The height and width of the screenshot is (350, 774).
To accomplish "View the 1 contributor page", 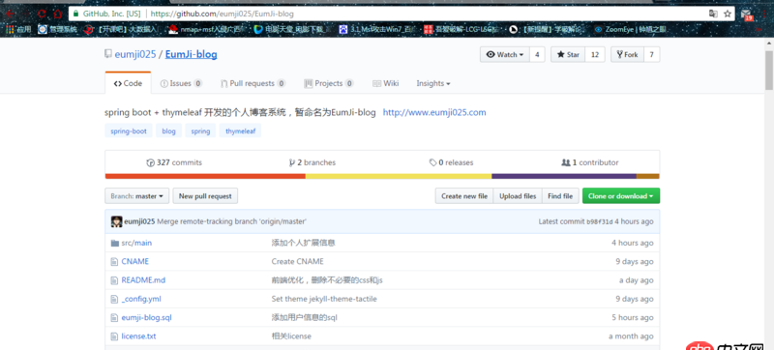I will (590, 162).
